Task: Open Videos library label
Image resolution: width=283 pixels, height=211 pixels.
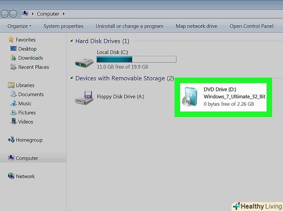Action: pyautogui.click(x=26, y=122)
